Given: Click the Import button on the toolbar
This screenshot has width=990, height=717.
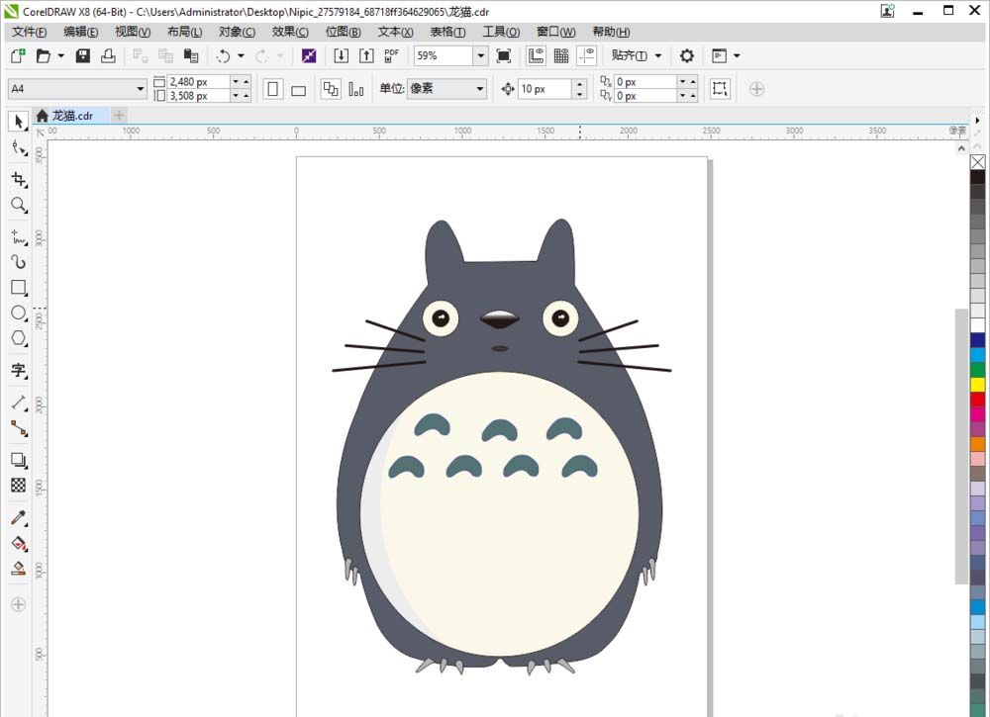Looking at the screenshot, I should [x=341, y=55].
